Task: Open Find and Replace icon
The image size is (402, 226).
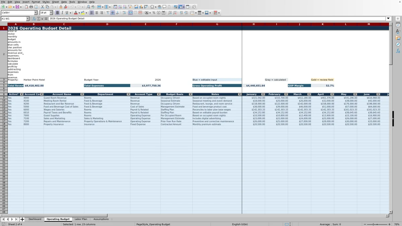Action: (x=88, y=7)
